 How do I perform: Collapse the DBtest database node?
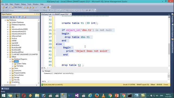point(8,57)
